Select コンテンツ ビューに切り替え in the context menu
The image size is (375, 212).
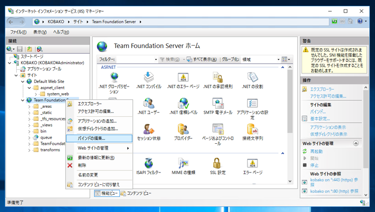pyautogui.click(x=99, y=185)
